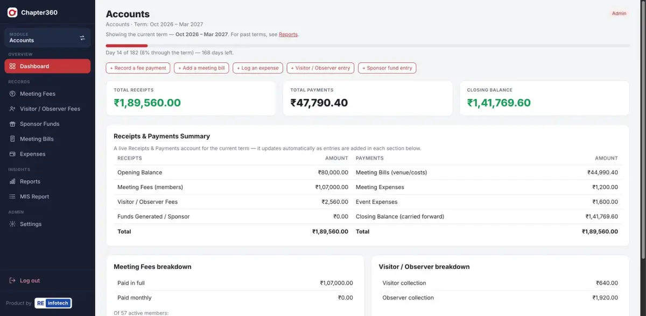Open the MIS Report page
This screenshot has width=646, height=316.
[x=47, y=197]
